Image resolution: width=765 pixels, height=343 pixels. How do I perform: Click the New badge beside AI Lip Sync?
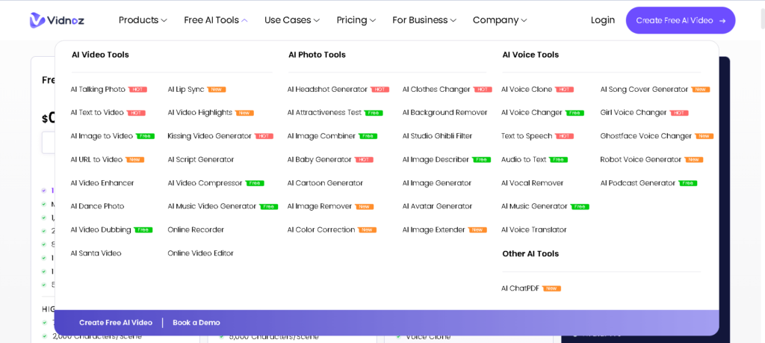pos(217,90)
